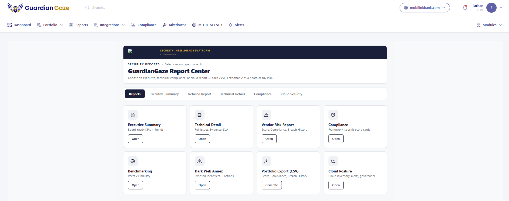The width and height of the screenshot is (509, 201).
Task: Expand the user account menu chevron
Action: 501,8
